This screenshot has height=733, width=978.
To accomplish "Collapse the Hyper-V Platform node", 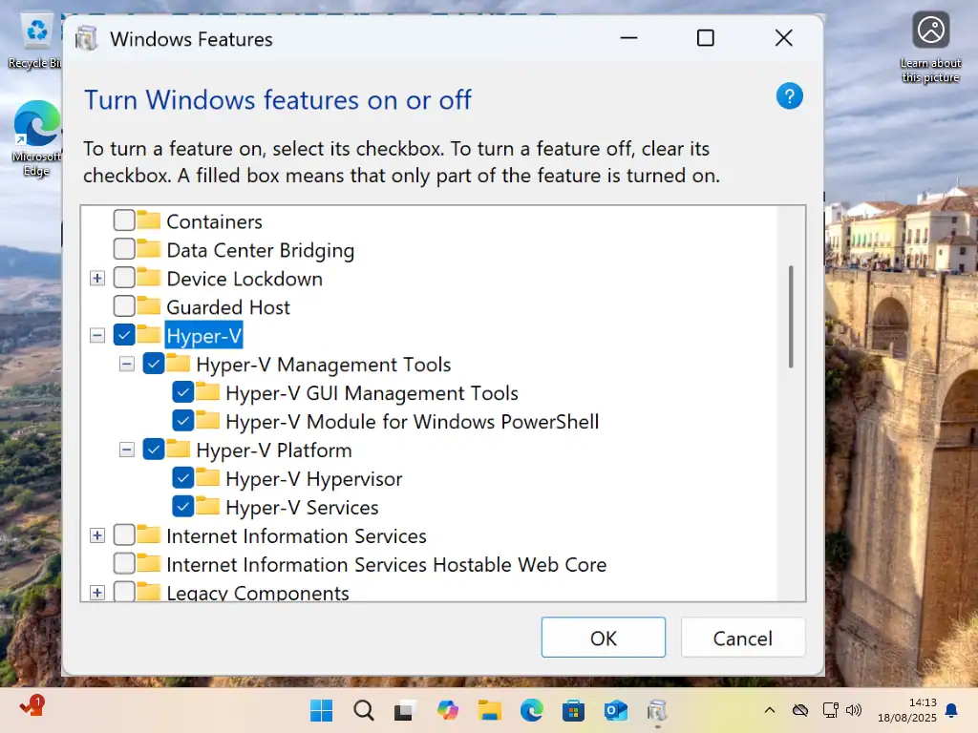I will coord(126,450).
